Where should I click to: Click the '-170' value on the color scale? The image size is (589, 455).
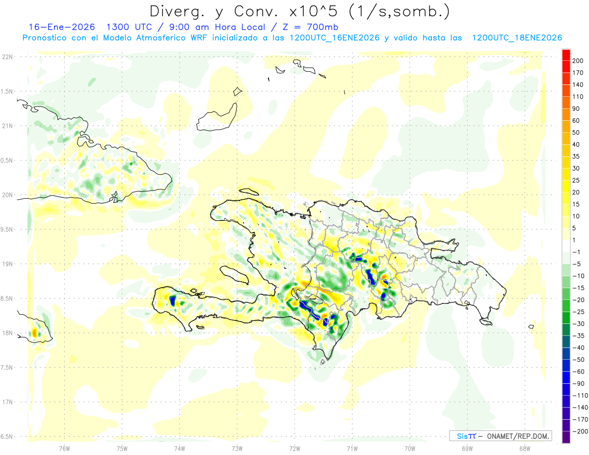point(581,419)
